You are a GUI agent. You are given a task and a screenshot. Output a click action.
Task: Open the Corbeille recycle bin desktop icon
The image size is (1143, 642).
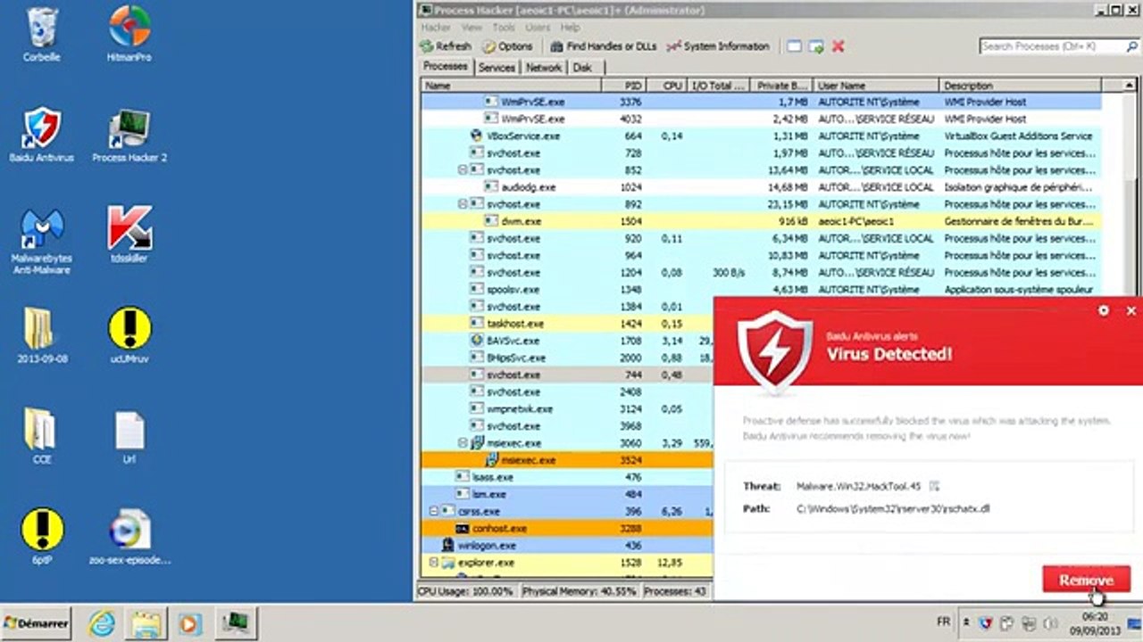click(41, 35)
